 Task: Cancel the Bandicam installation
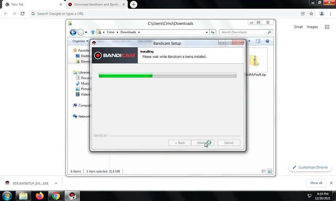(x=229, y=143)
